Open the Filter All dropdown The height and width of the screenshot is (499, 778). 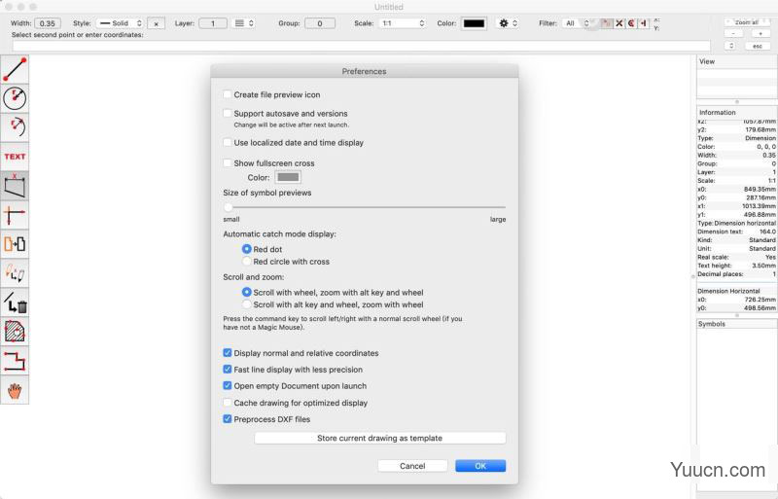pyautogui.click(x=577, y=23)
